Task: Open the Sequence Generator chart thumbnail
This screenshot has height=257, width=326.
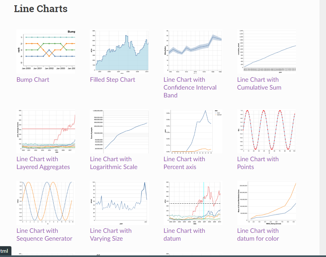Action: click(46, 202)
